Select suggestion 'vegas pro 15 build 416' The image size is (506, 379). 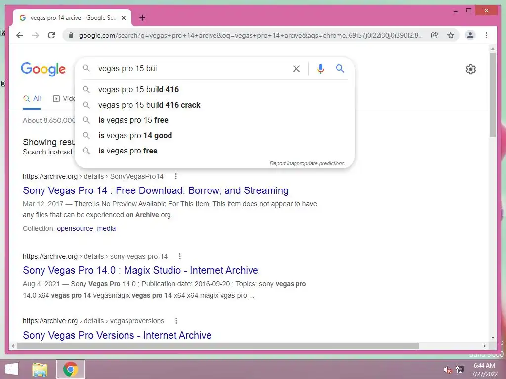tap(214, 90)
